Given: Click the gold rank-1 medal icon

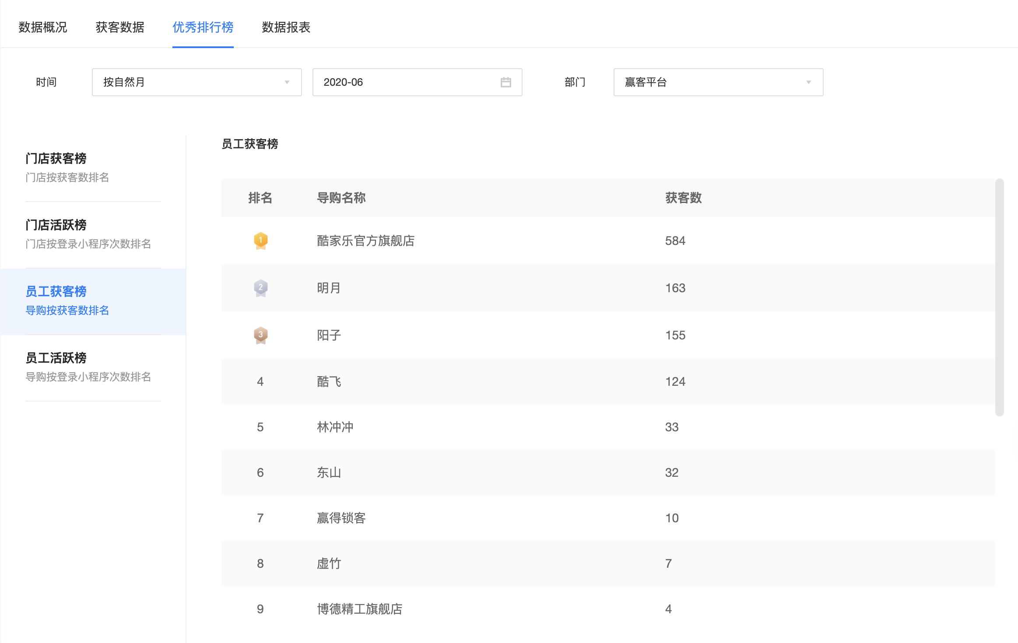Looking at the screenshot, I should (260, 240).
